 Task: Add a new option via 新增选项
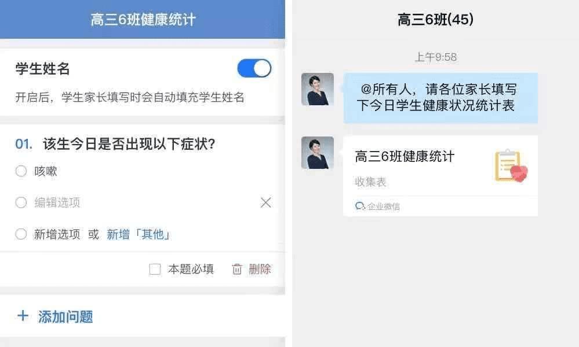click(57, 234)
